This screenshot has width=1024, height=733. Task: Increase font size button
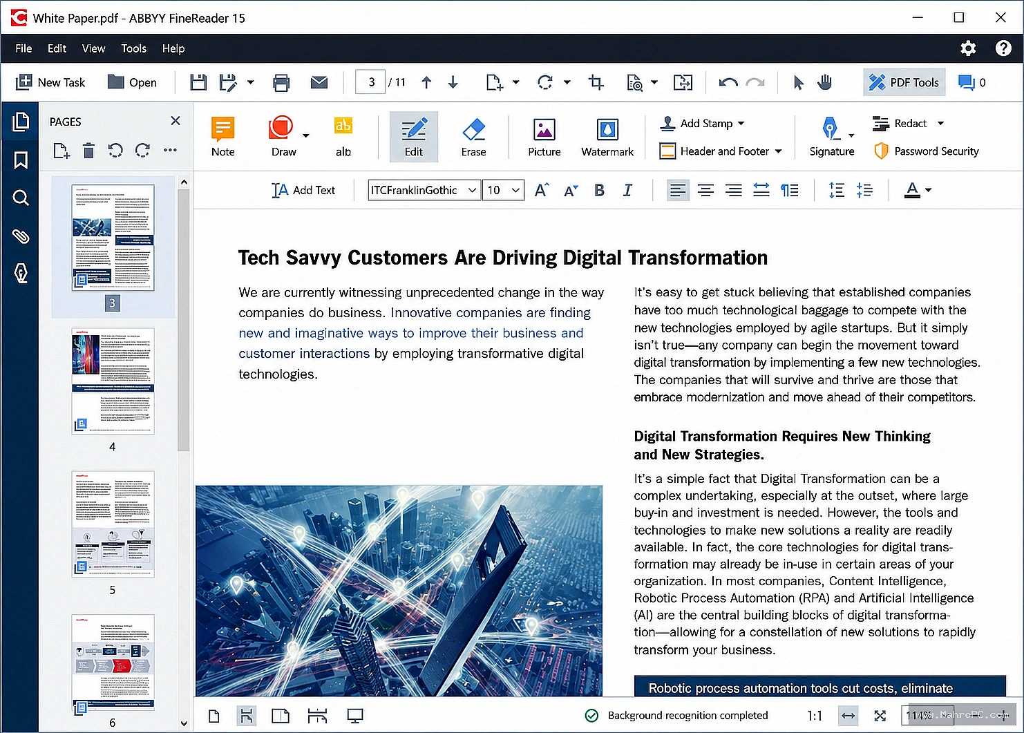click(x=542, y=190)
